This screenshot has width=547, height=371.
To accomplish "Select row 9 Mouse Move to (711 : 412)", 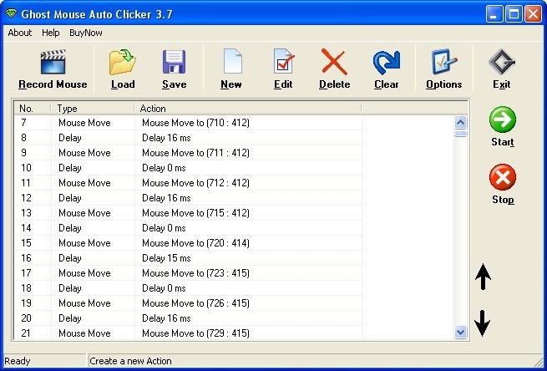I will (x=188, y=153).
